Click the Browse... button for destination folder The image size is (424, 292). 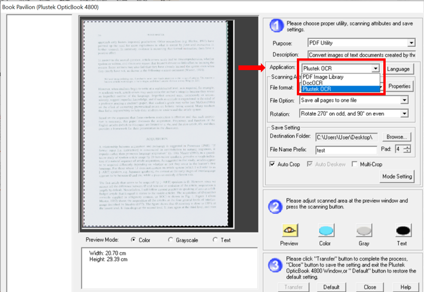point(397,137)
